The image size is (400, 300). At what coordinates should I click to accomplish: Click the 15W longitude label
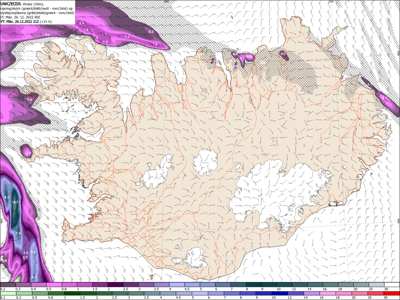pos(331,2)
